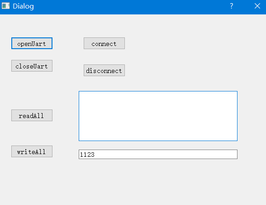Focus the large empty receive text area
This screenshot has height=205, width=266.
pos(158,116)
